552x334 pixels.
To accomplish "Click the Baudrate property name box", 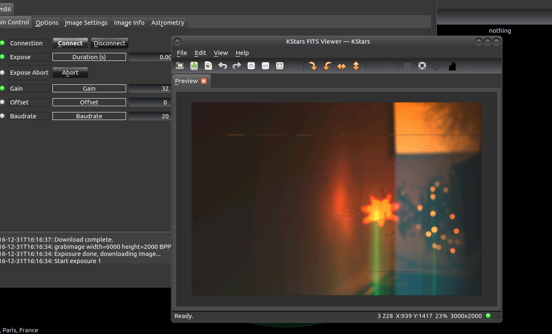I will 89,116.
